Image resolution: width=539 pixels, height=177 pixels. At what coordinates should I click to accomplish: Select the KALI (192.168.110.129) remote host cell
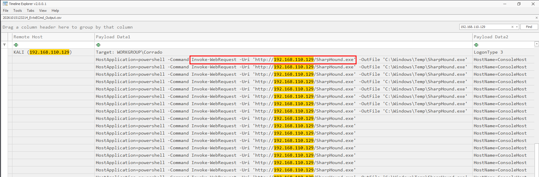(x=53, y=52)
